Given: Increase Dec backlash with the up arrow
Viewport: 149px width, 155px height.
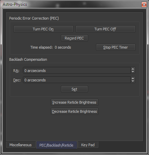Looking at the screenshot, I should pyautogui.click(x=133, y=78).
